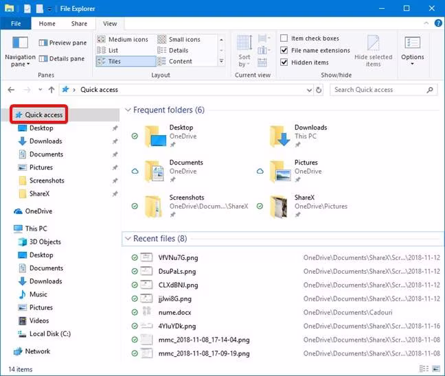Viewport: 445px width, 376px height.
Task: Click the forward navigation arrow
Action: point(27,90)
